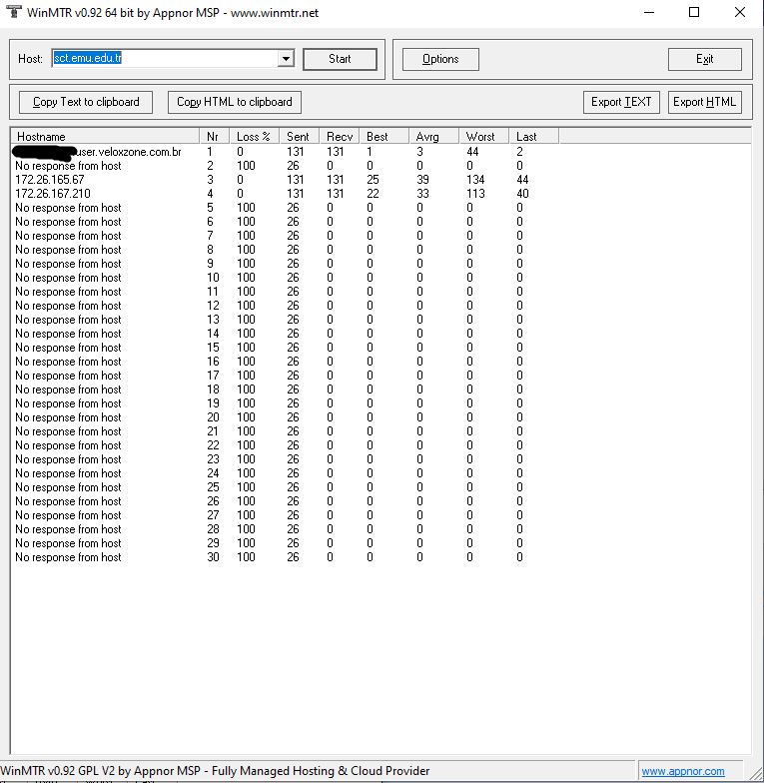Select the veloxzone.com.br first hop row
The image size is (764, 783).
[x=130, y=152]
